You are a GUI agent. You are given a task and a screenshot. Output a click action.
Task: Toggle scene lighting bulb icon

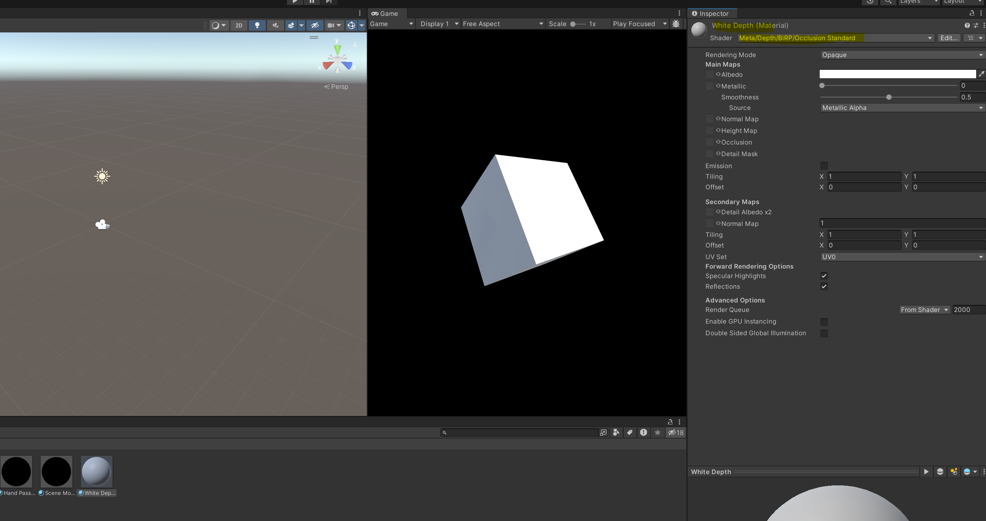click(257, 25)
